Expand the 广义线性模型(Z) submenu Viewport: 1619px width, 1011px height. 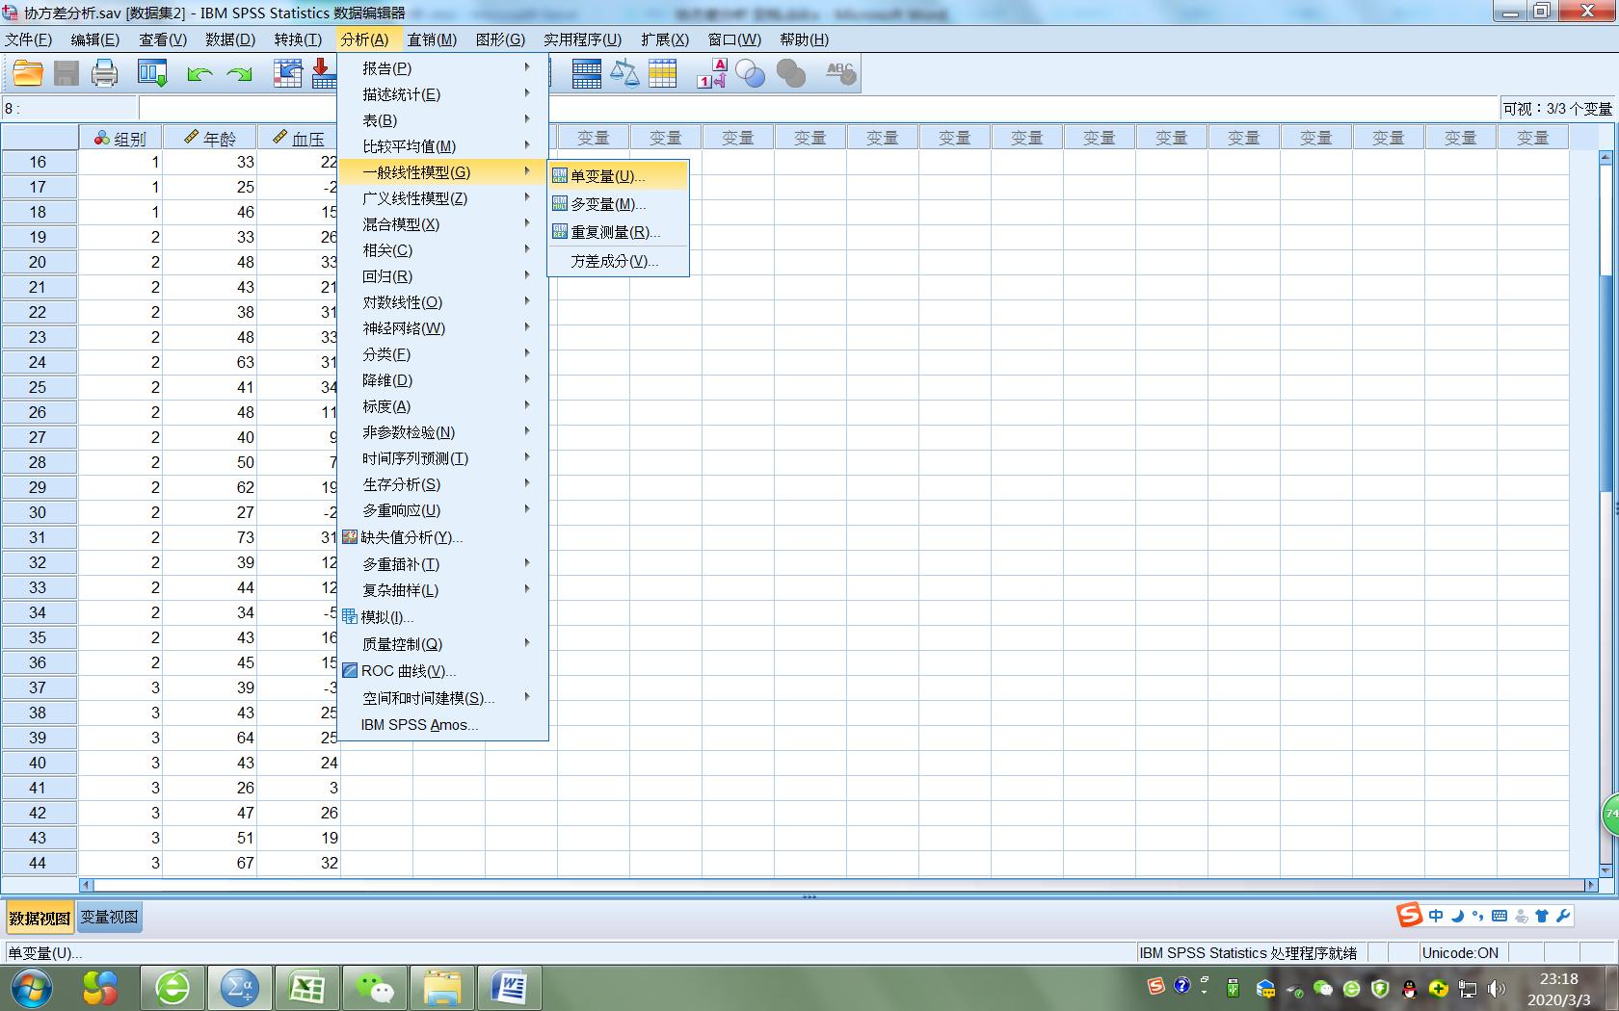pos(443,198)
